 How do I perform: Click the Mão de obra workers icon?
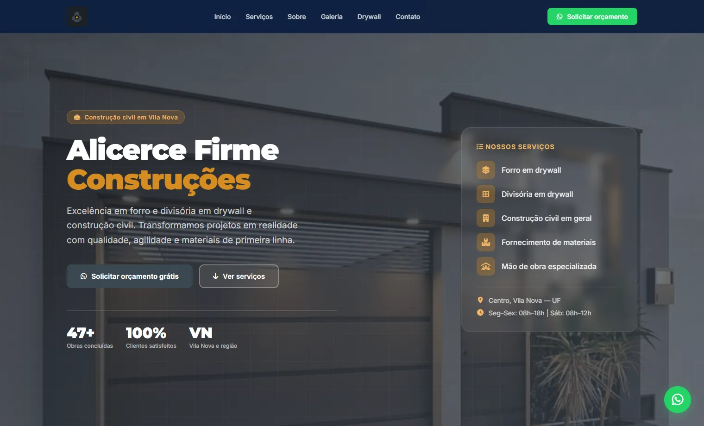coord(485,266)
